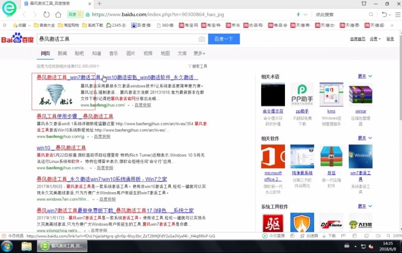Switch to the 贴吧 tab

(x=79, y=53)
